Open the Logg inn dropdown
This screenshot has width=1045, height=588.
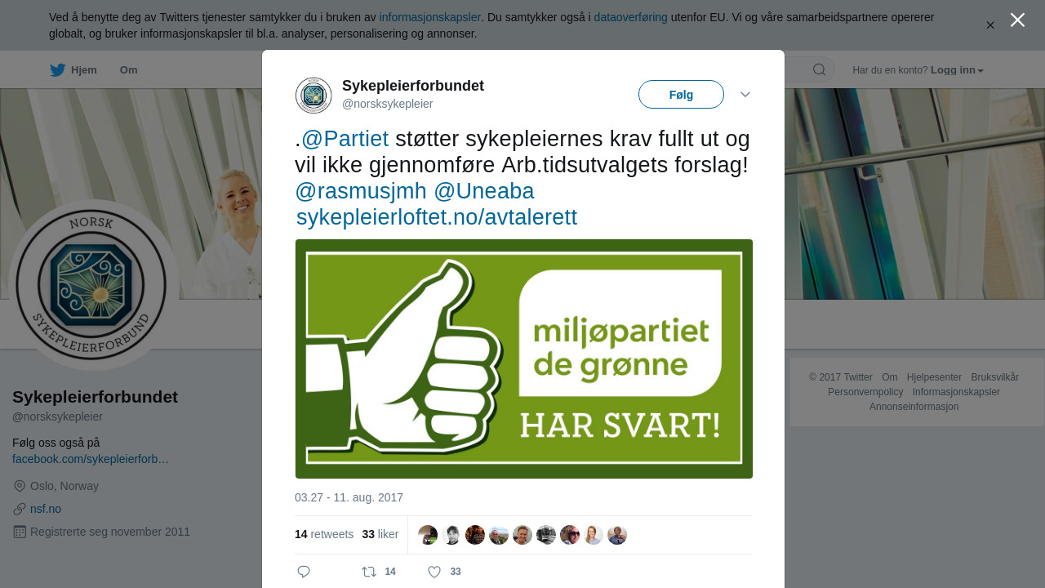(x=957, y=70)
